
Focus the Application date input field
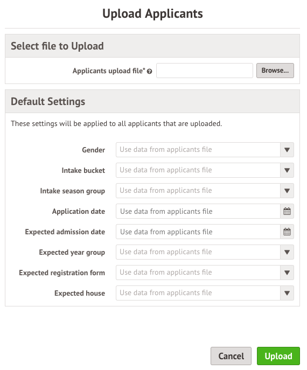click(198, 211)
